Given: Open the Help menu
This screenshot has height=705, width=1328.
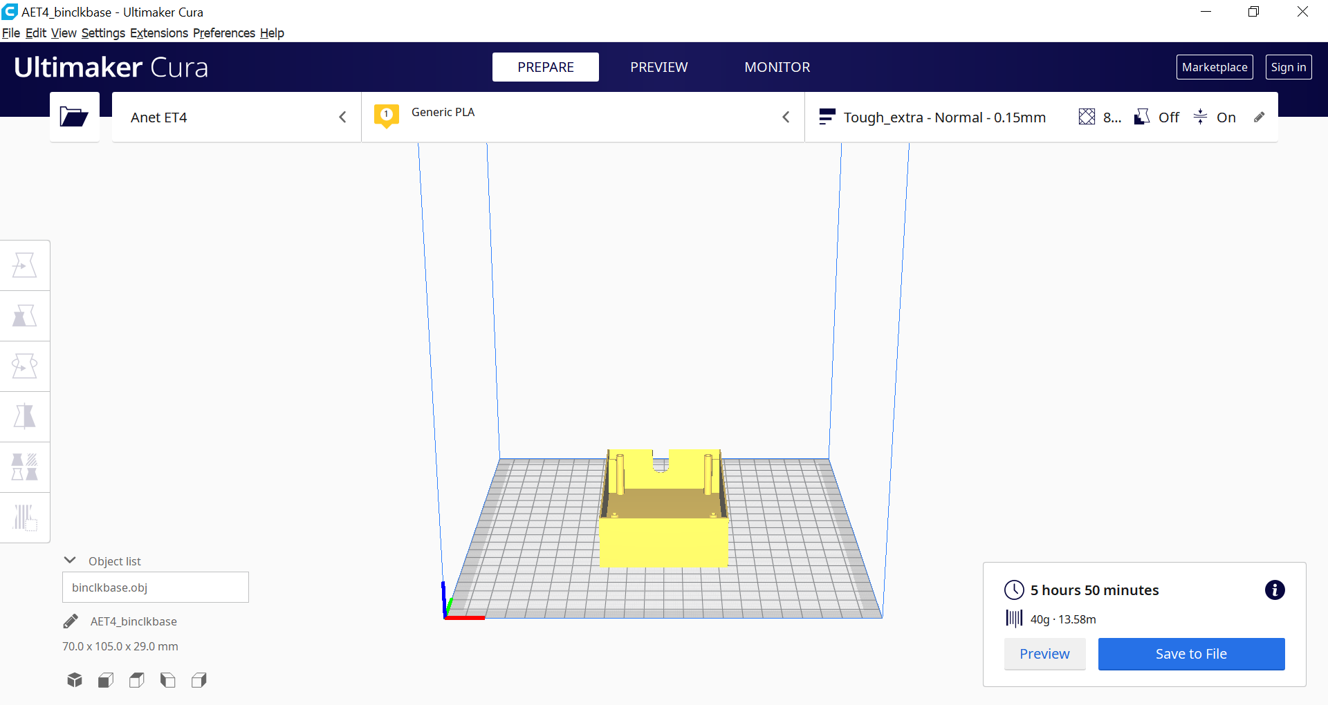Looking at the screenshot, I should [x=272, y=33].
